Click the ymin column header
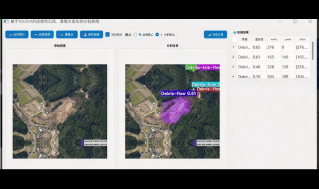The image size is (319, 189). [288, 39]
